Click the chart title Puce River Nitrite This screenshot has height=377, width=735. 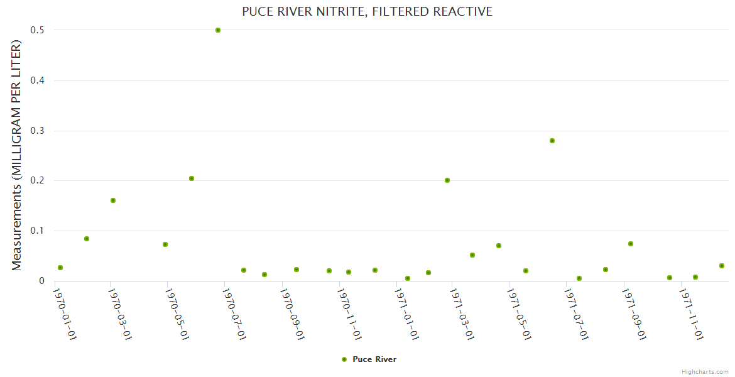coord(367,12)
